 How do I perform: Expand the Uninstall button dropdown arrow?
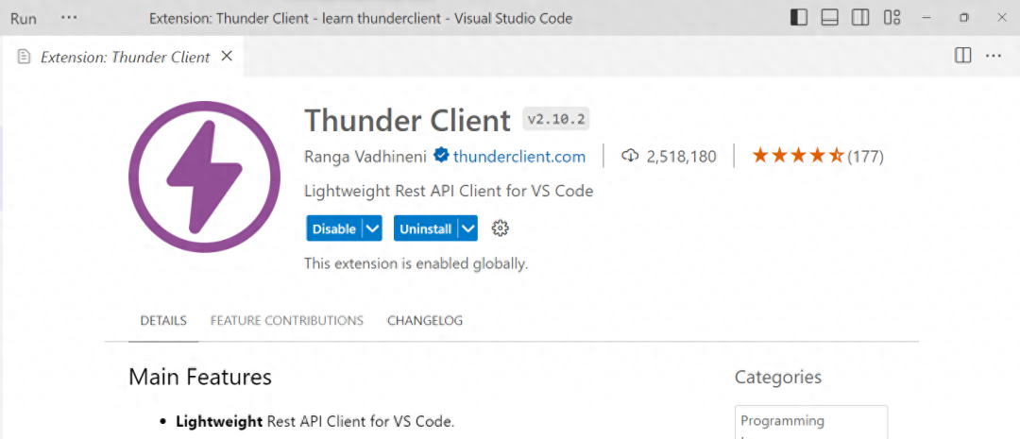(467, 228)
